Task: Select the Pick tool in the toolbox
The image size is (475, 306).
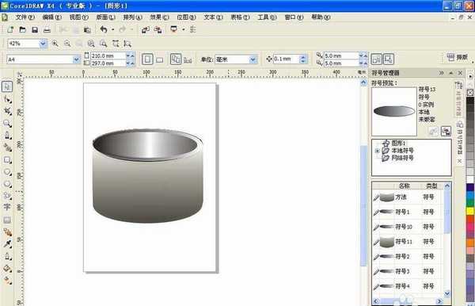Action: pos(7,86)
